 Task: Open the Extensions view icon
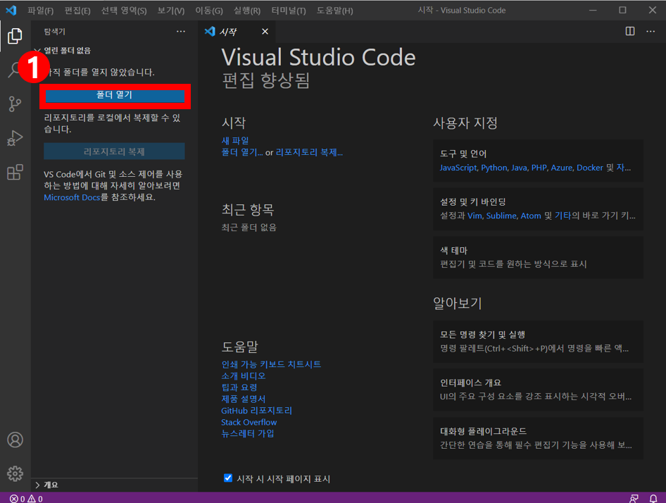coord(15,172)
